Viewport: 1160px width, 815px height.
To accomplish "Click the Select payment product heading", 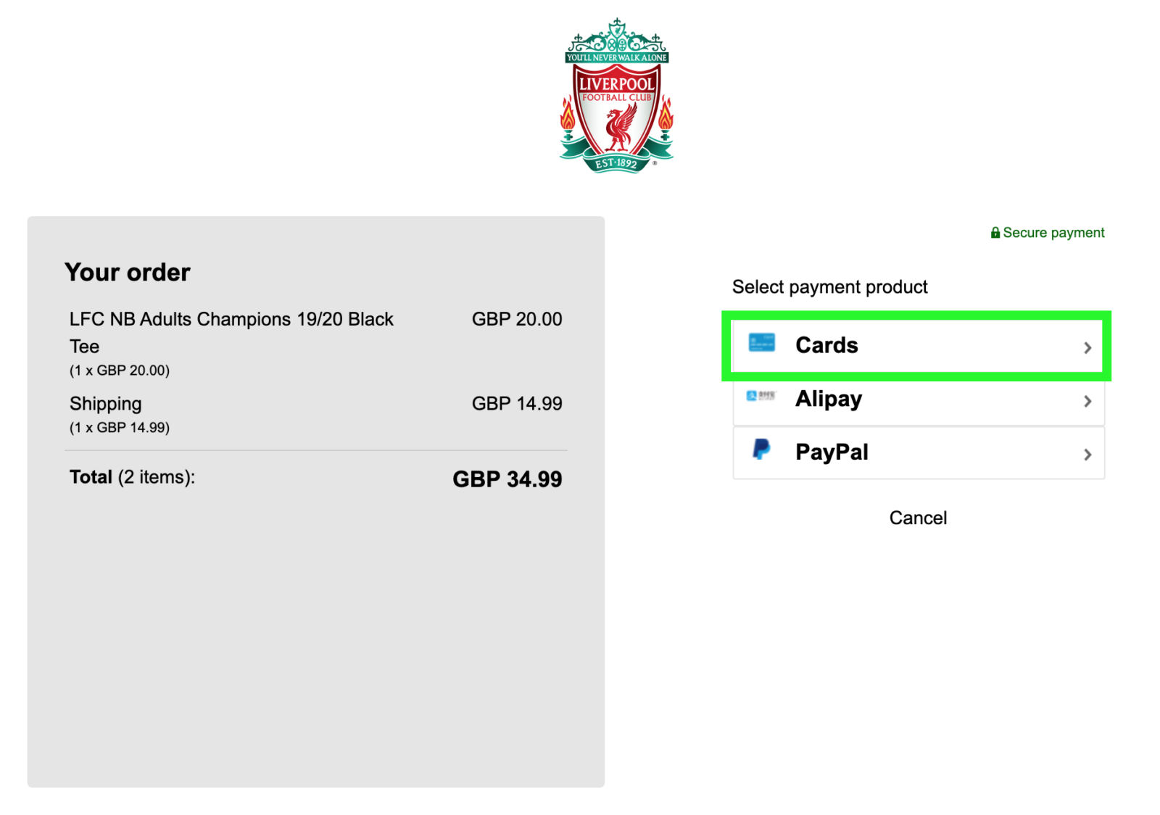I will click(829, 287).
